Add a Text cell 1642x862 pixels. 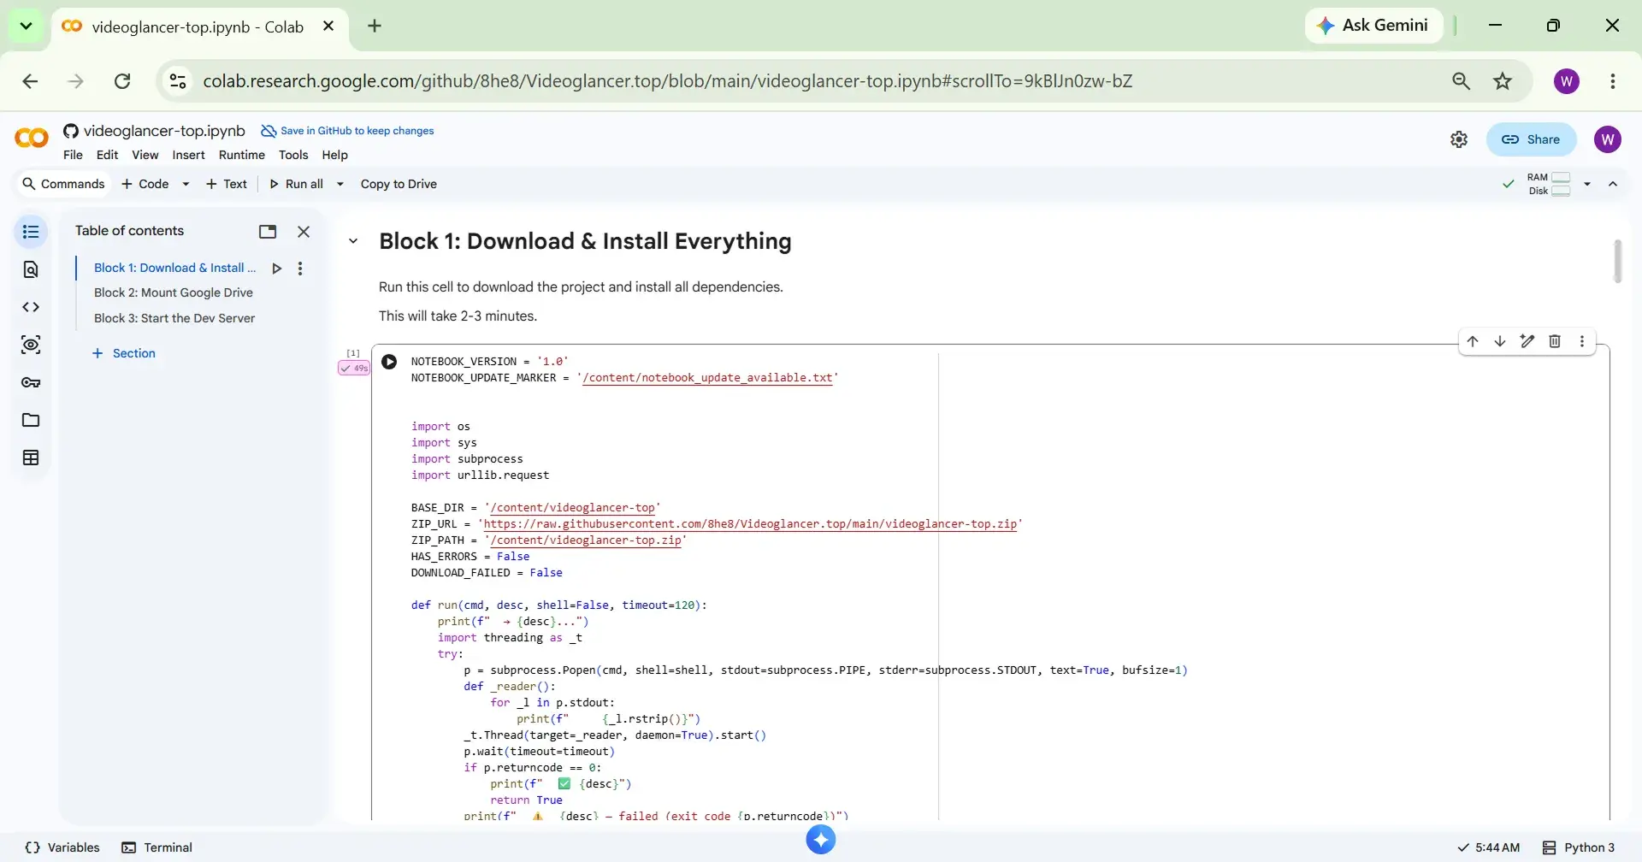point(226,184)
